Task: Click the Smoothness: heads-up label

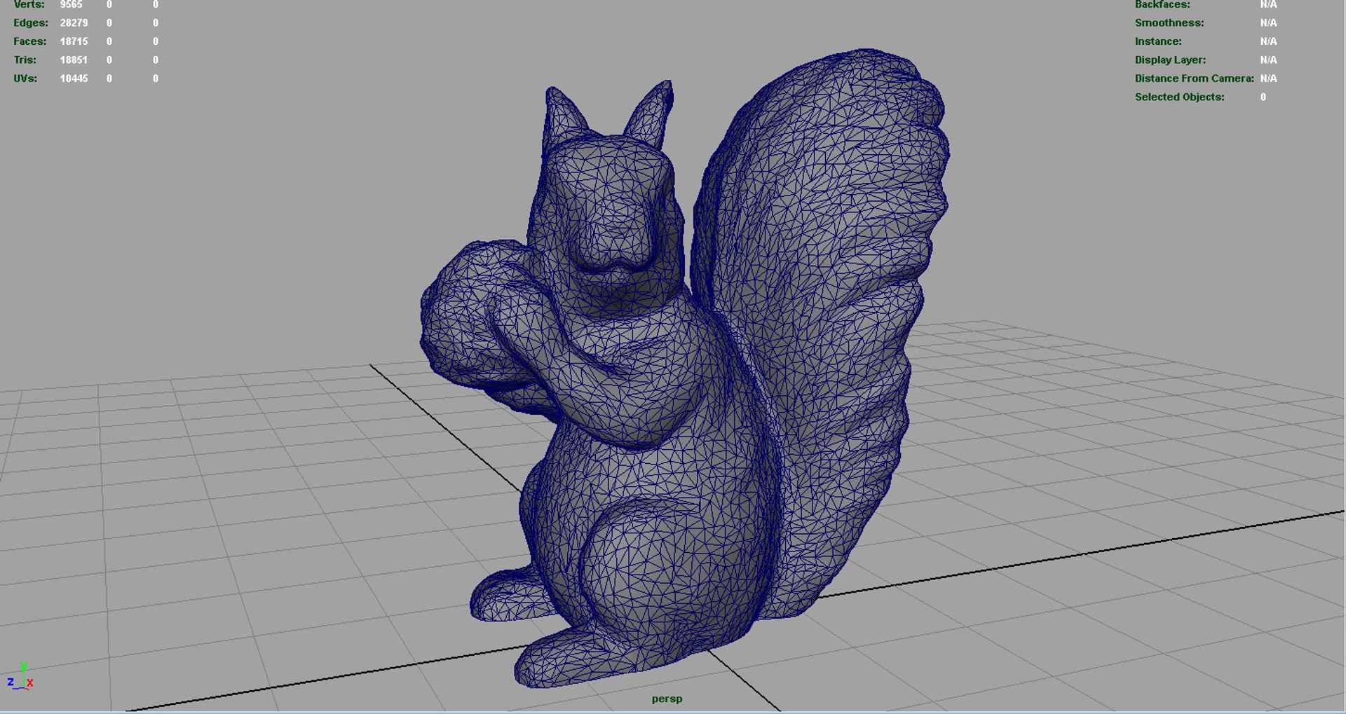Action: (1169, 23)
